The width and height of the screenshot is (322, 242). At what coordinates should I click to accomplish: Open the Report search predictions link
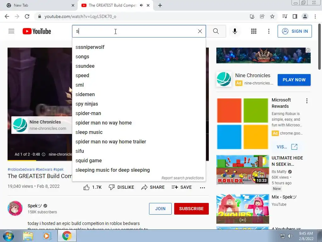click(x=183, y=178)
